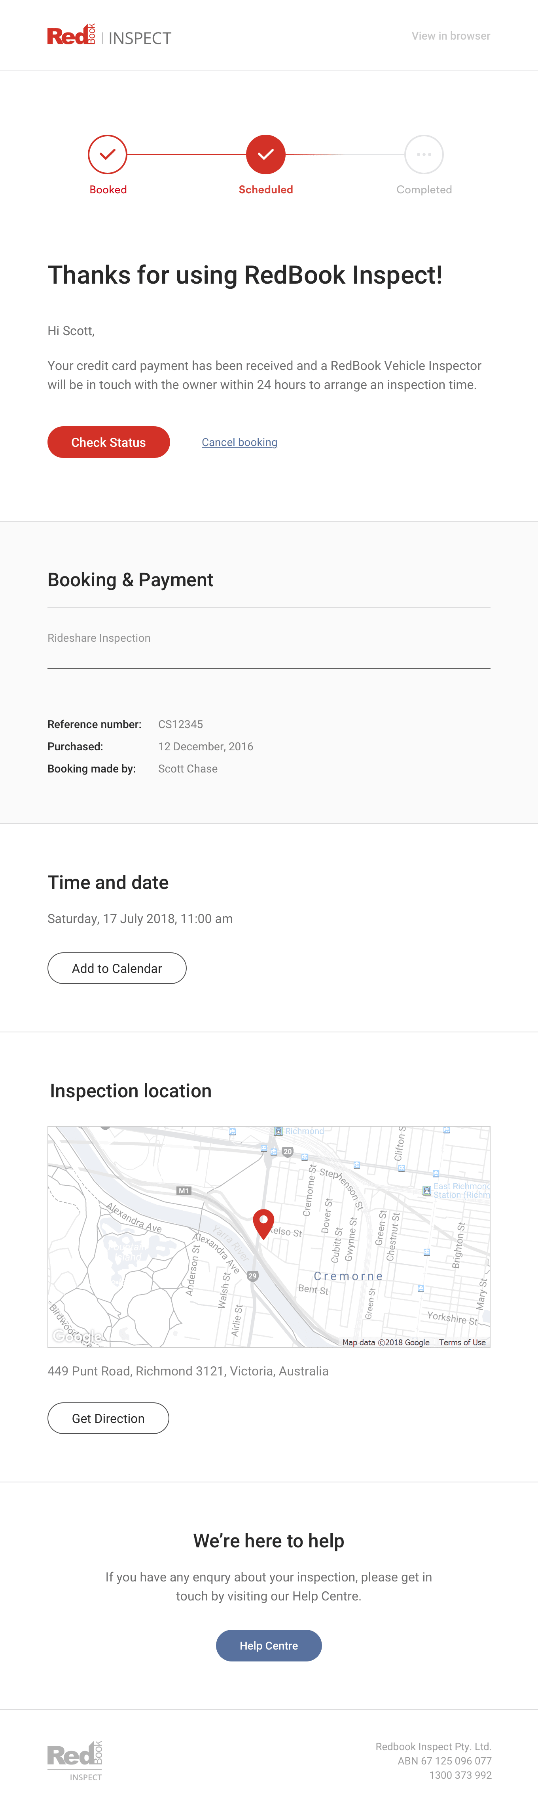Viewport: 538px width, 1812px height.
Task: Click the RedBook Inspect header logo
Action: (x=109, y=36)
